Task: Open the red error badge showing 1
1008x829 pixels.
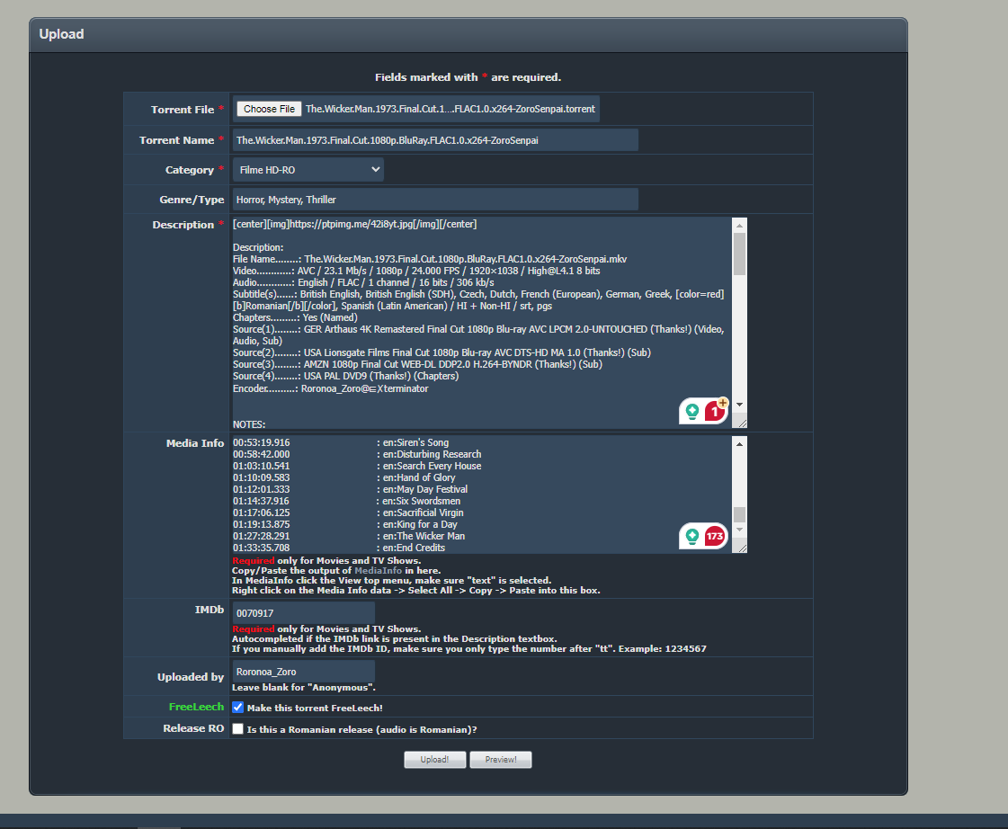Action: [x=715, y=412]
